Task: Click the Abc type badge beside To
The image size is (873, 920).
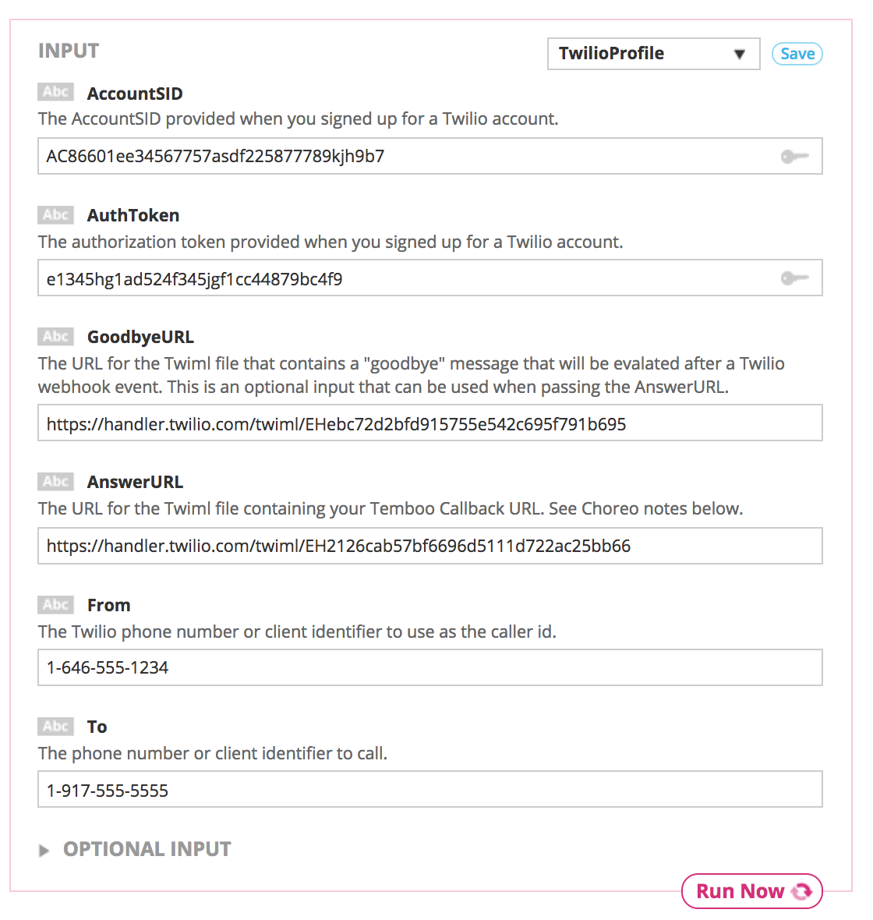Action: tap(55, 726)
